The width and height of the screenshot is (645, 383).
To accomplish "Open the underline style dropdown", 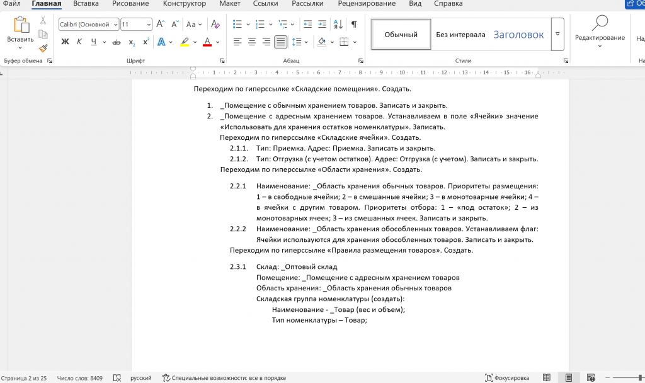I will [104, 42].
